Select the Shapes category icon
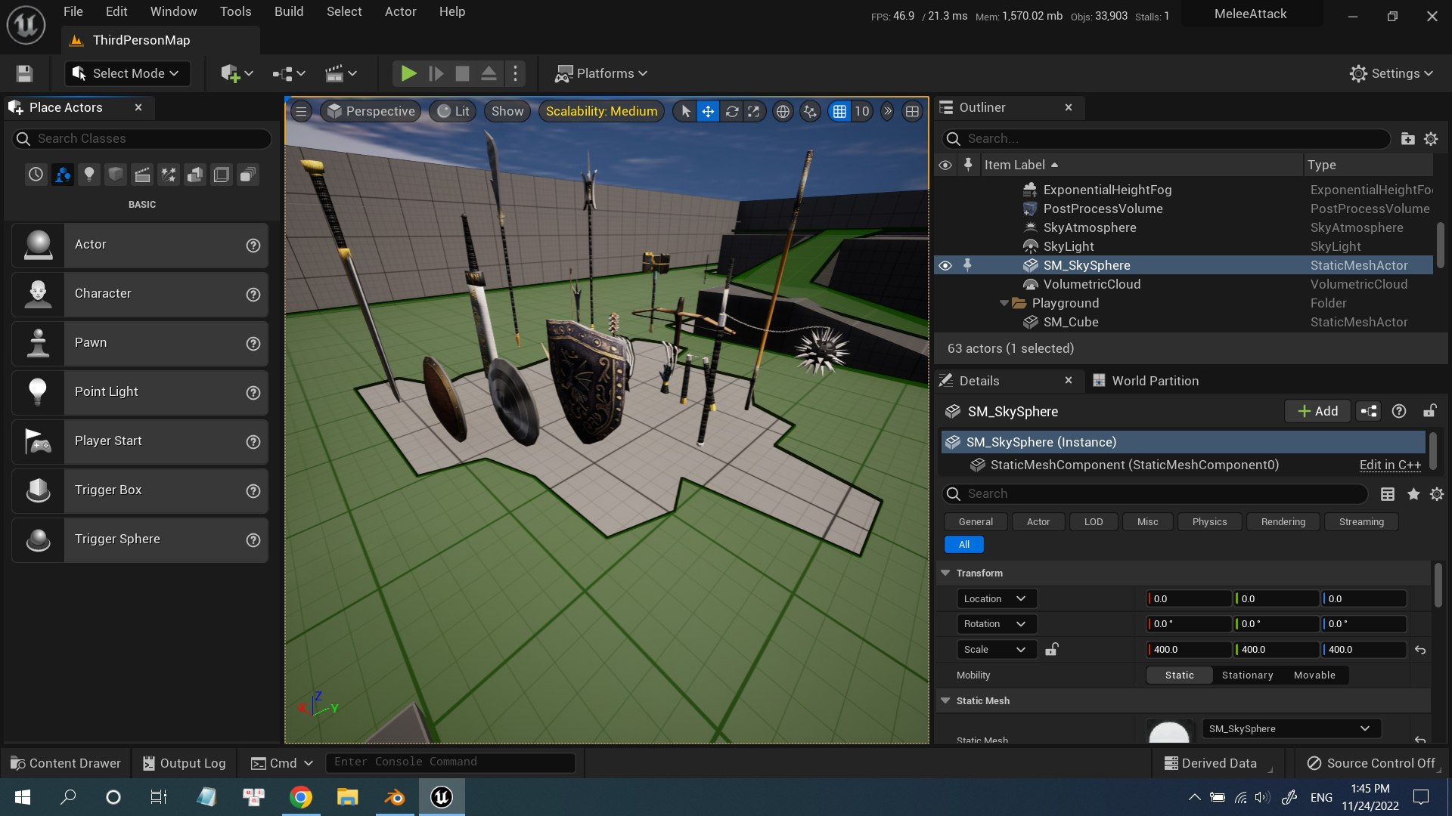This screenshot has height=816, width=1452. (116, 175)
